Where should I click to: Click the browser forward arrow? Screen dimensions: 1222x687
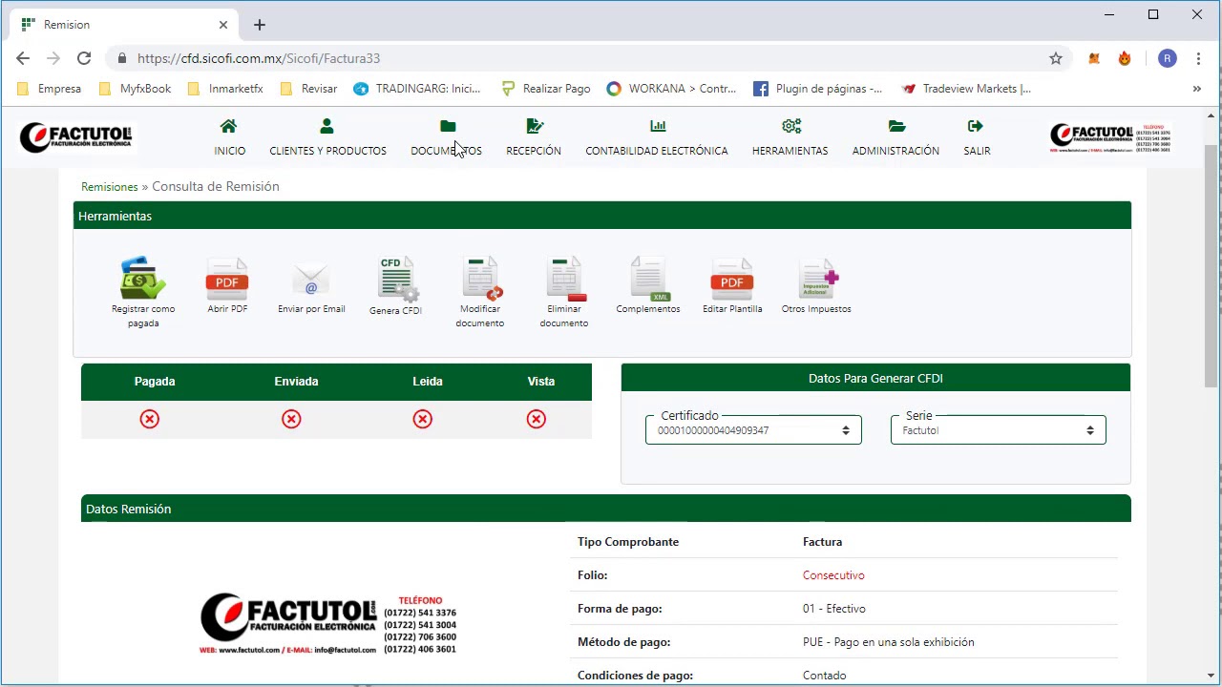[53, 58]
